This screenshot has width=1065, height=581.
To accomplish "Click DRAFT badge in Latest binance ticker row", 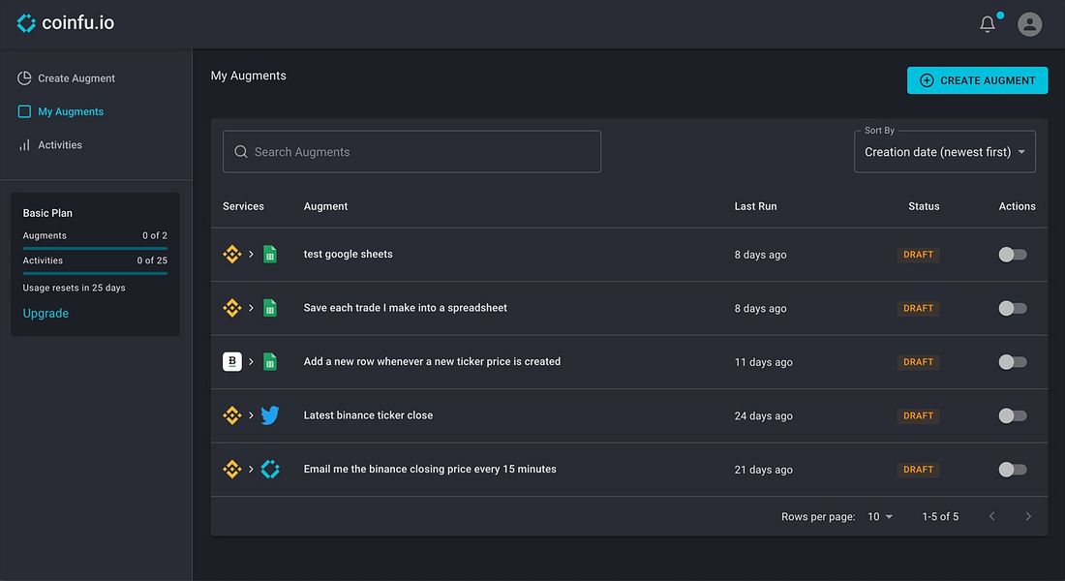I will (918, 415).
